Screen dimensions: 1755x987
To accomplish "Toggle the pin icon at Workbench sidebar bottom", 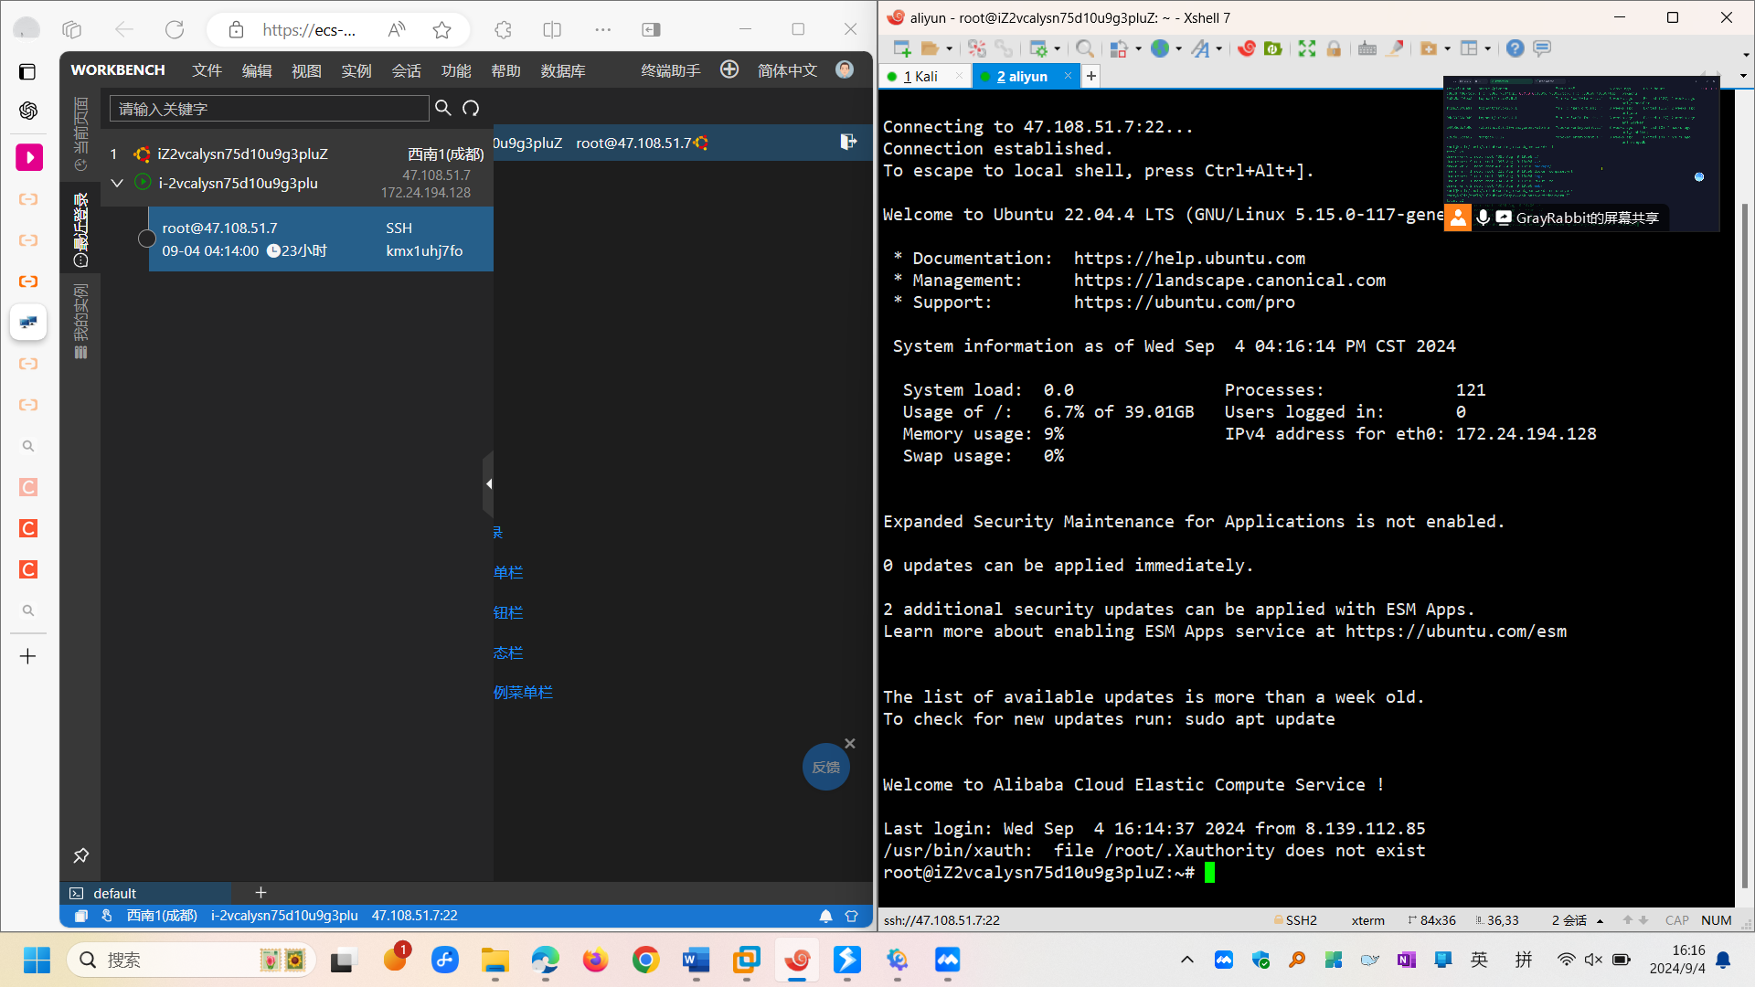I will (x=80, y=855).
